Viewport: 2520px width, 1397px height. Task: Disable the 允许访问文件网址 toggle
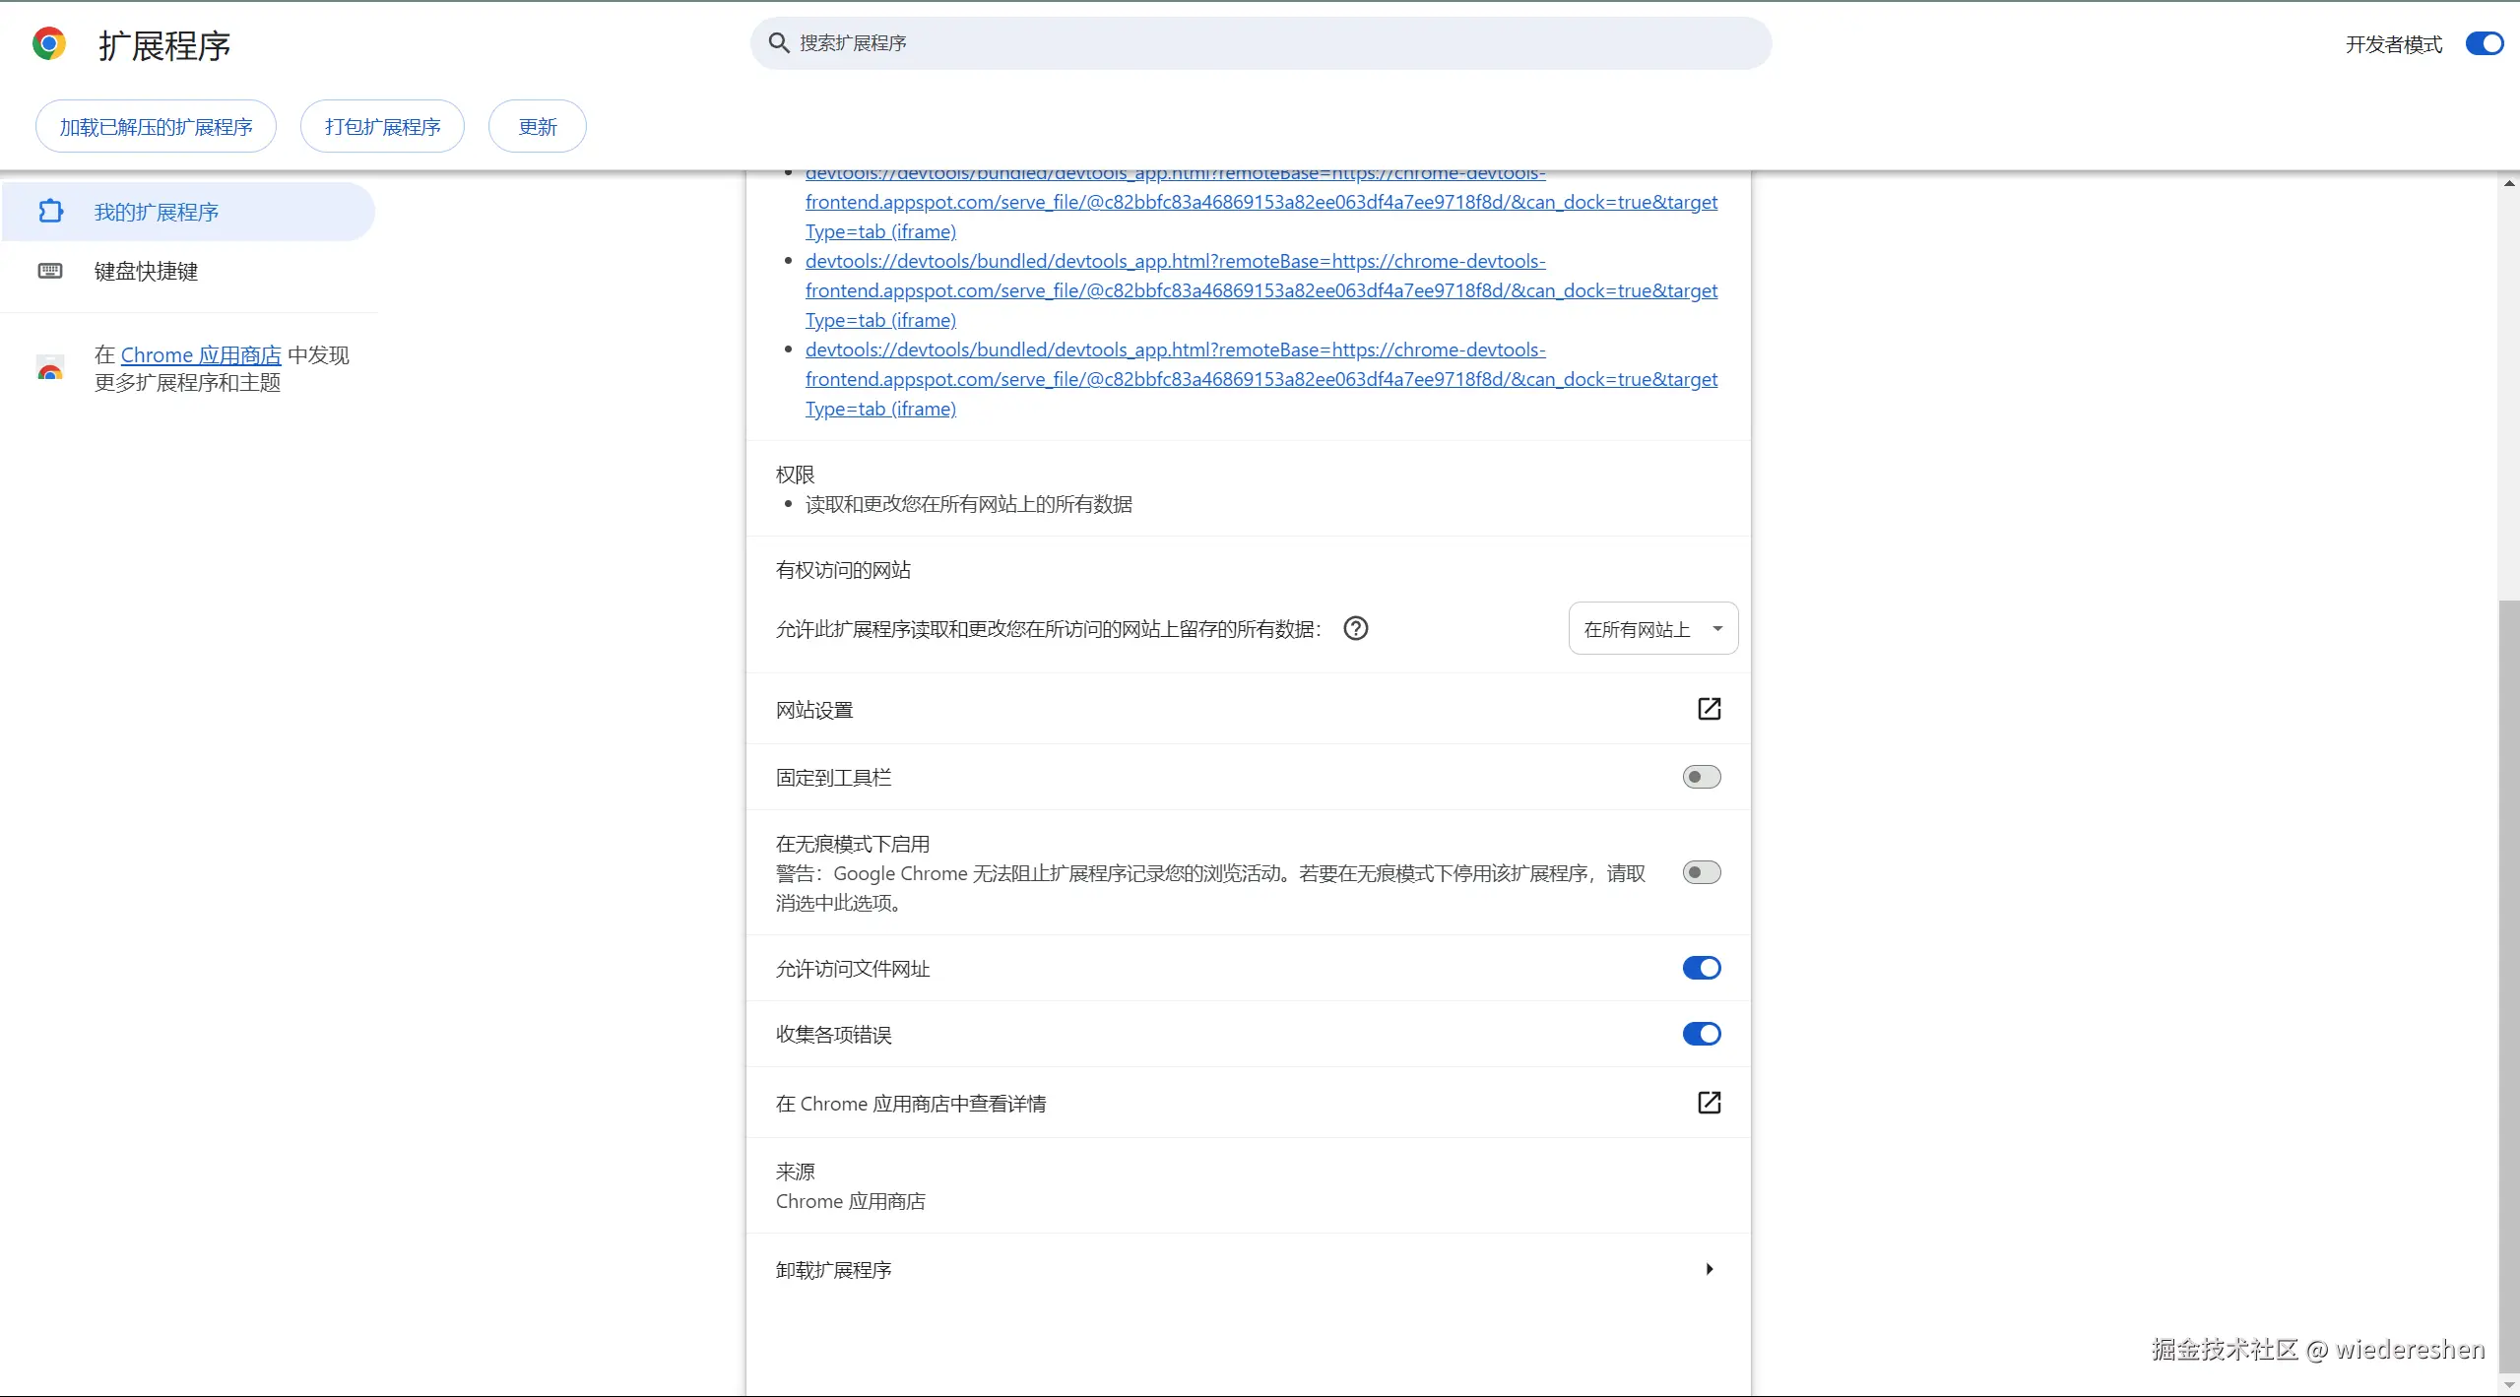[1701, 968]
